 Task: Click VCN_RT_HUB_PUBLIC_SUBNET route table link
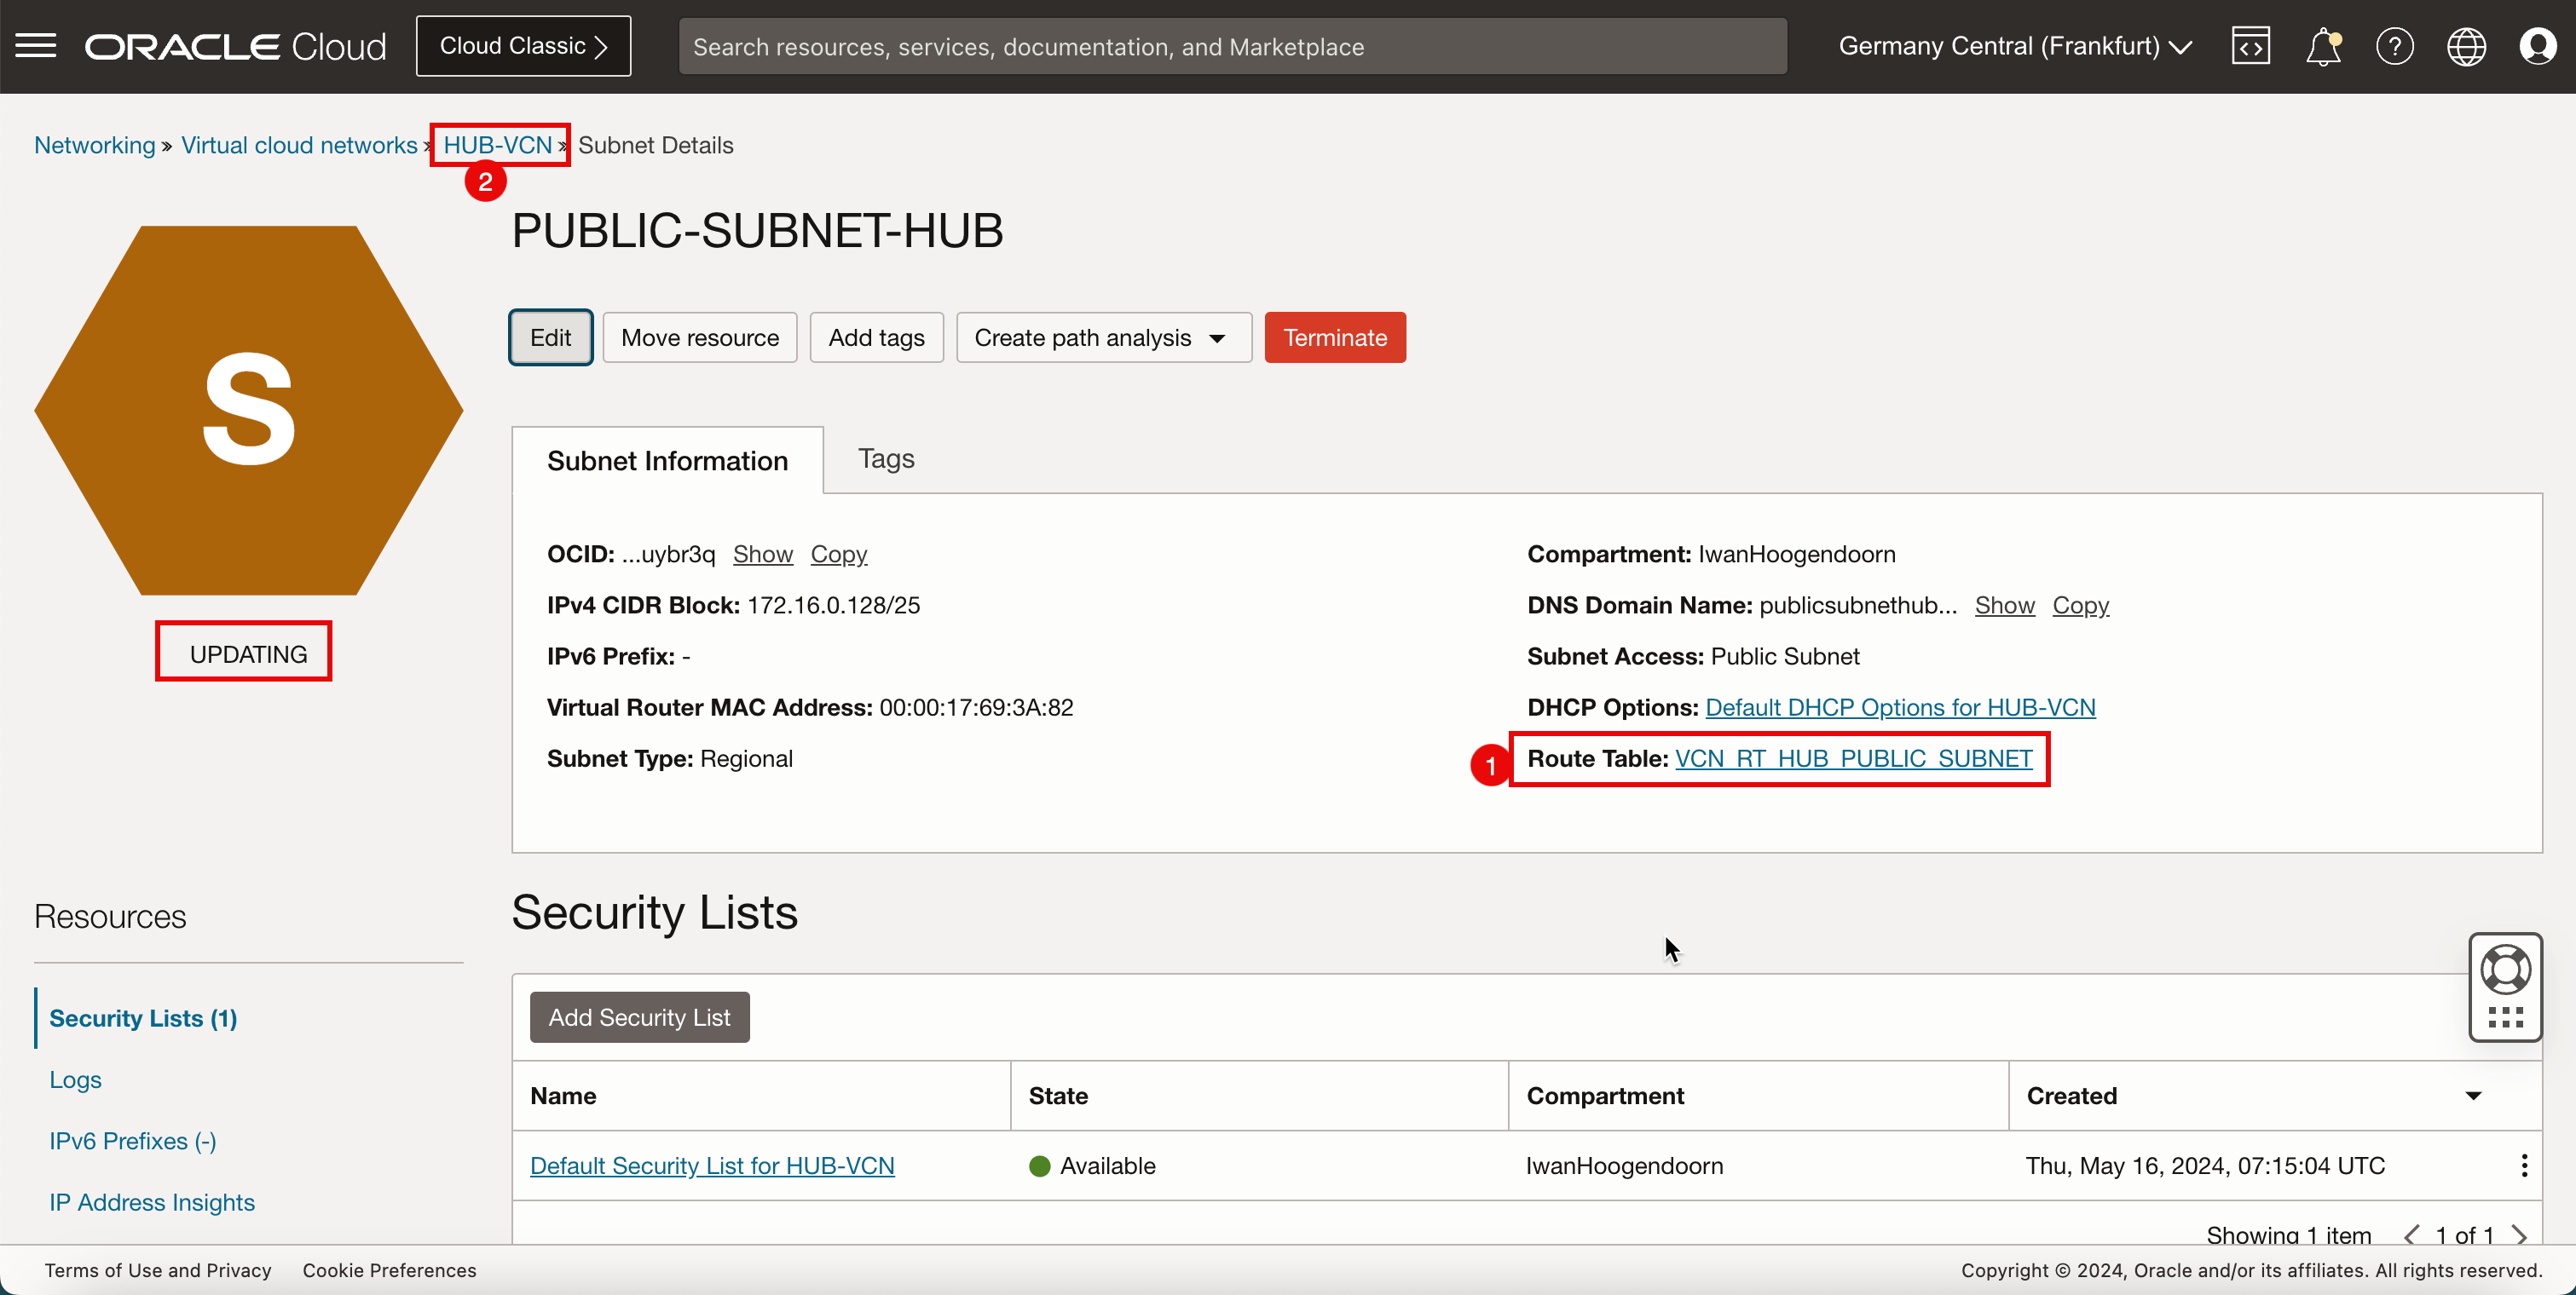point(1854,758)
